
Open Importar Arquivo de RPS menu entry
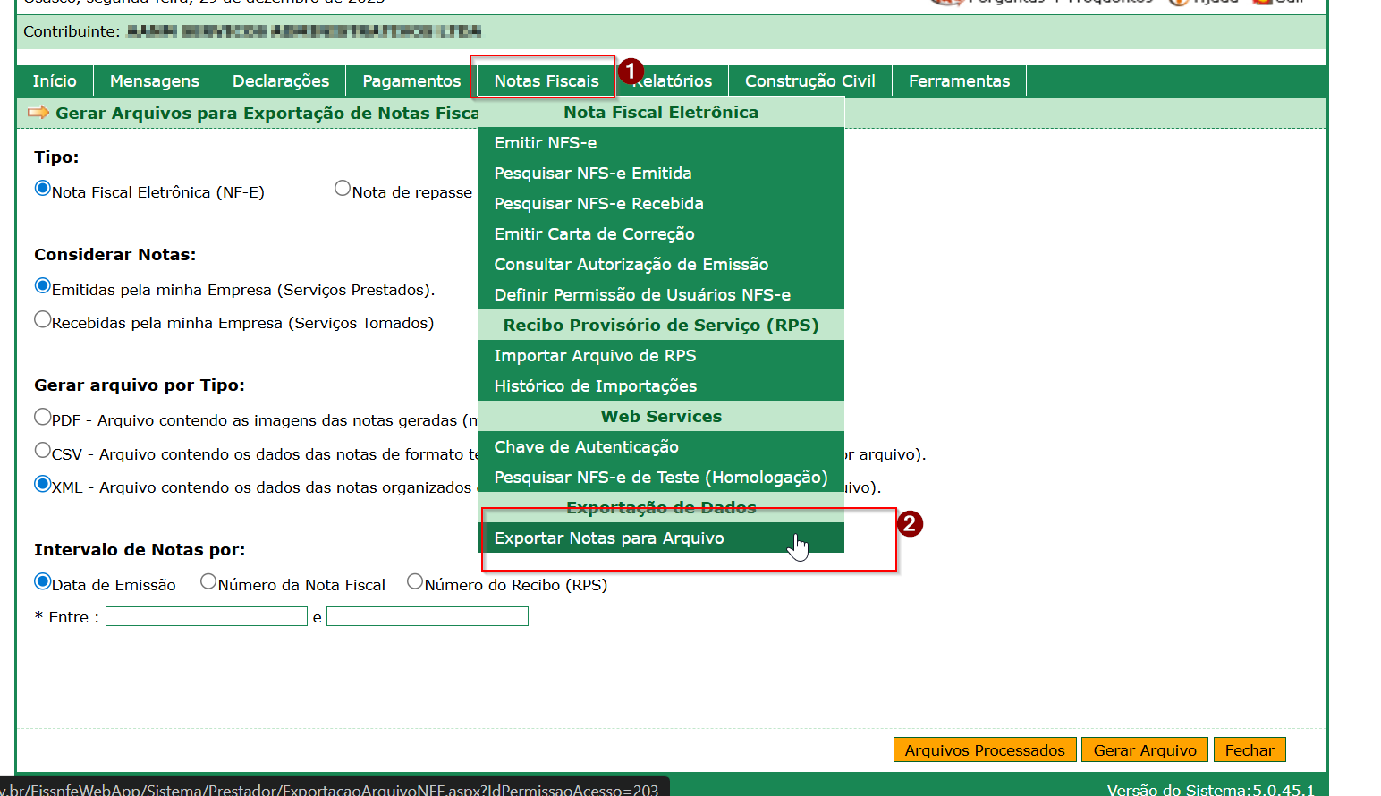coord(595,356)
